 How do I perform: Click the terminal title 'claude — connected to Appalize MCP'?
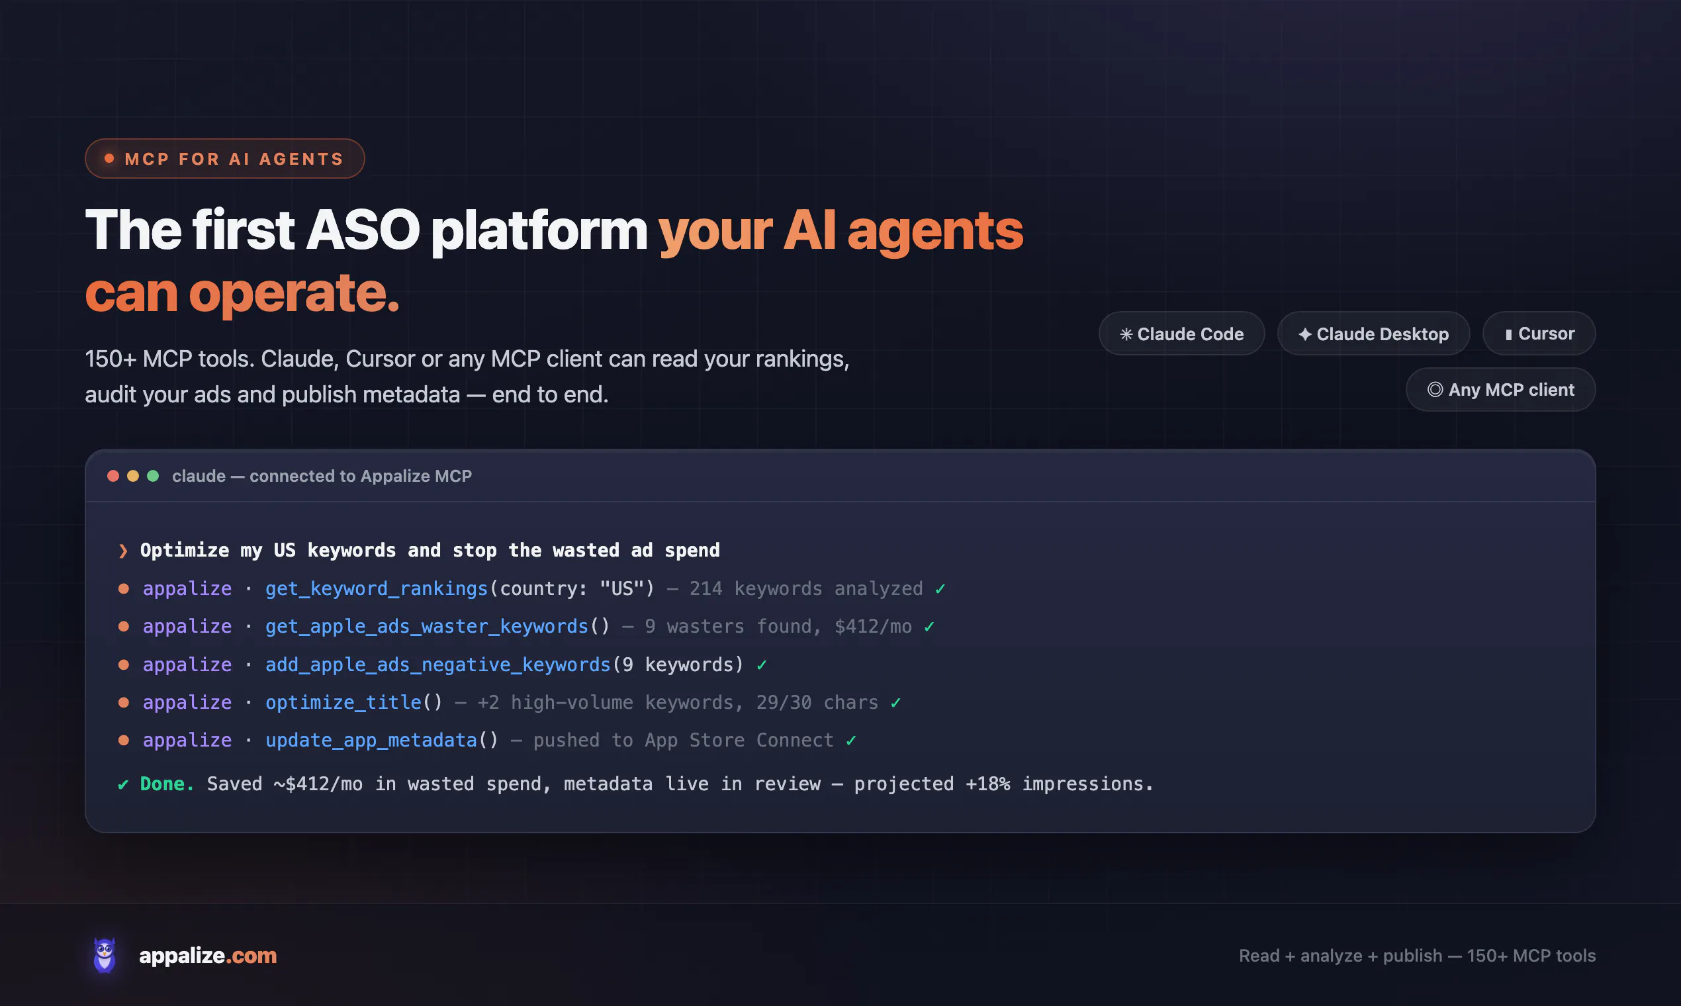(x=322, y=476)
